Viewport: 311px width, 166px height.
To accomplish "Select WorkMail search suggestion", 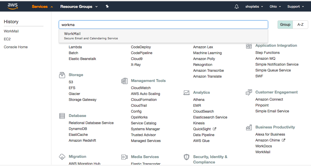I will point(163,36).
